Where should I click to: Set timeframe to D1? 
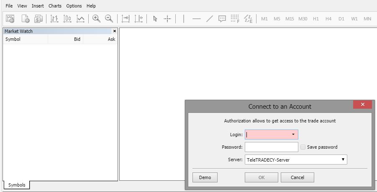point(341,19)
